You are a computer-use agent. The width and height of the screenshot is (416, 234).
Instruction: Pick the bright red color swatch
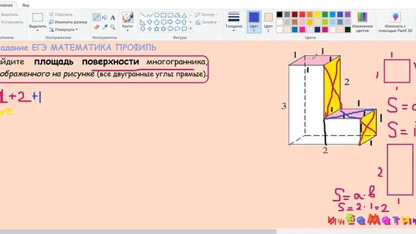[x=302, y=14]
